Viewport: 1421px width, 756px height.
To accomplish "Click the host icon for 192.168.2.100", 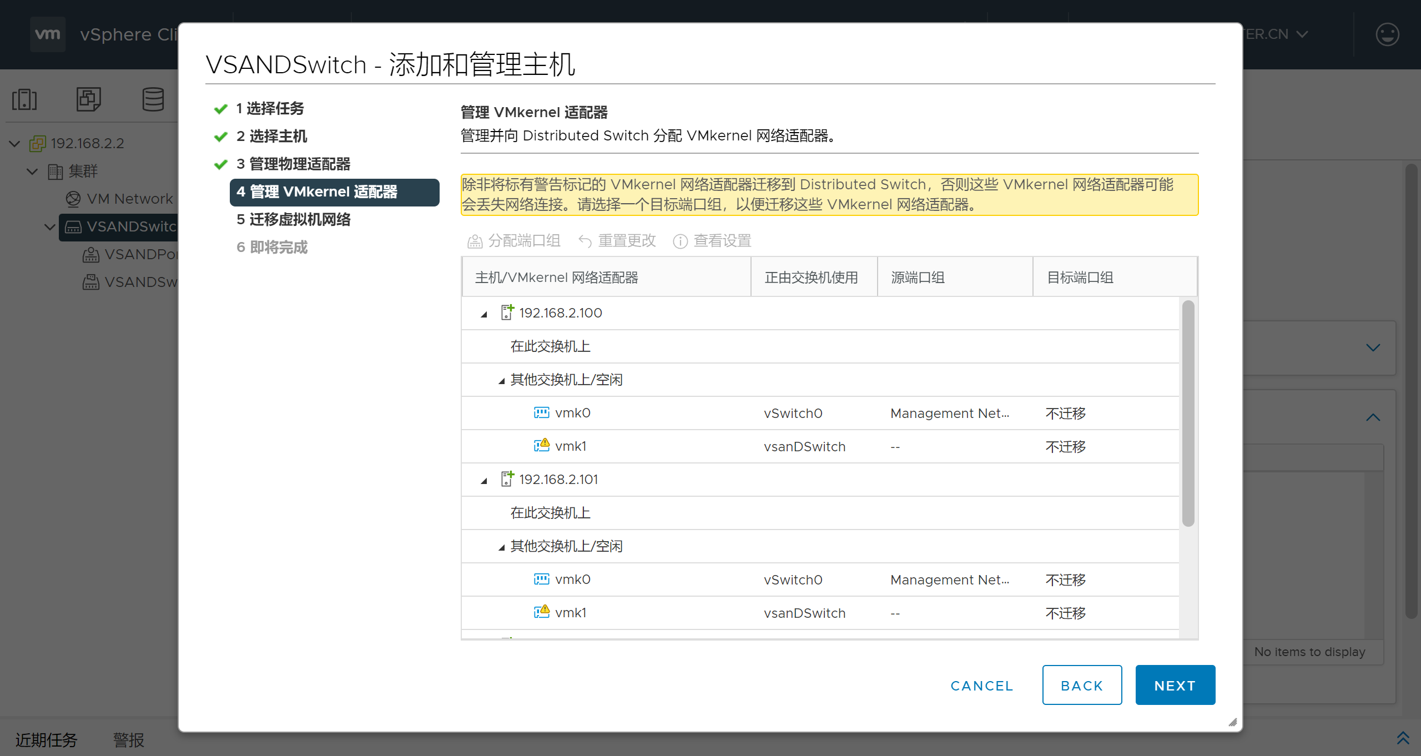I will point(507,313).
